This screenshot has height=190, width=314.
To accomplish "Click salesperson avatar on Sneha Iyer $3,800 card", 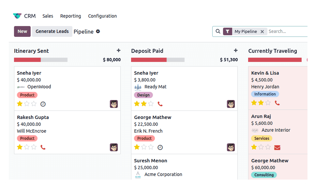I will [x=231, y=104].
